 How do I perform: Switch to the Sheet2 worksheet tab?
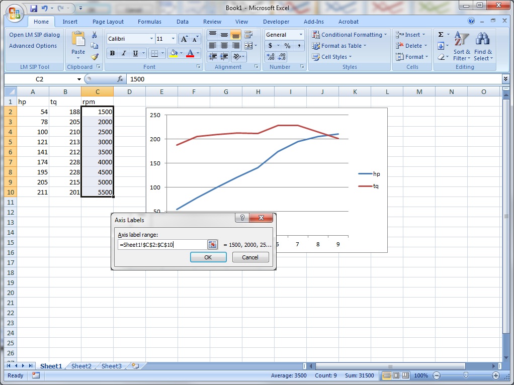pos(81,366)
